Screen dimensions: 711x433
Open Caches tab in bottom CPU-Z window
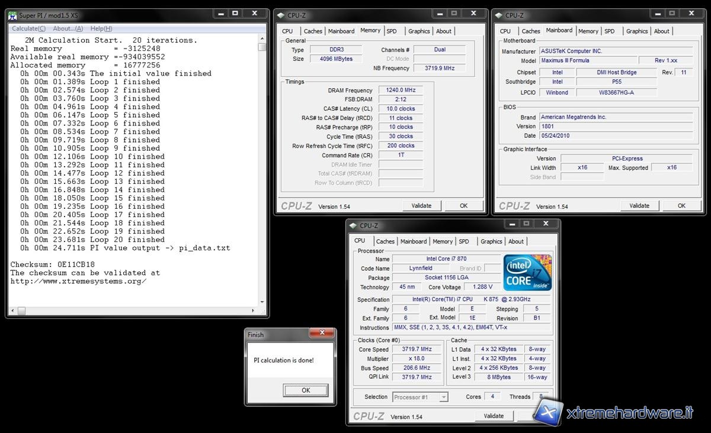385,241
